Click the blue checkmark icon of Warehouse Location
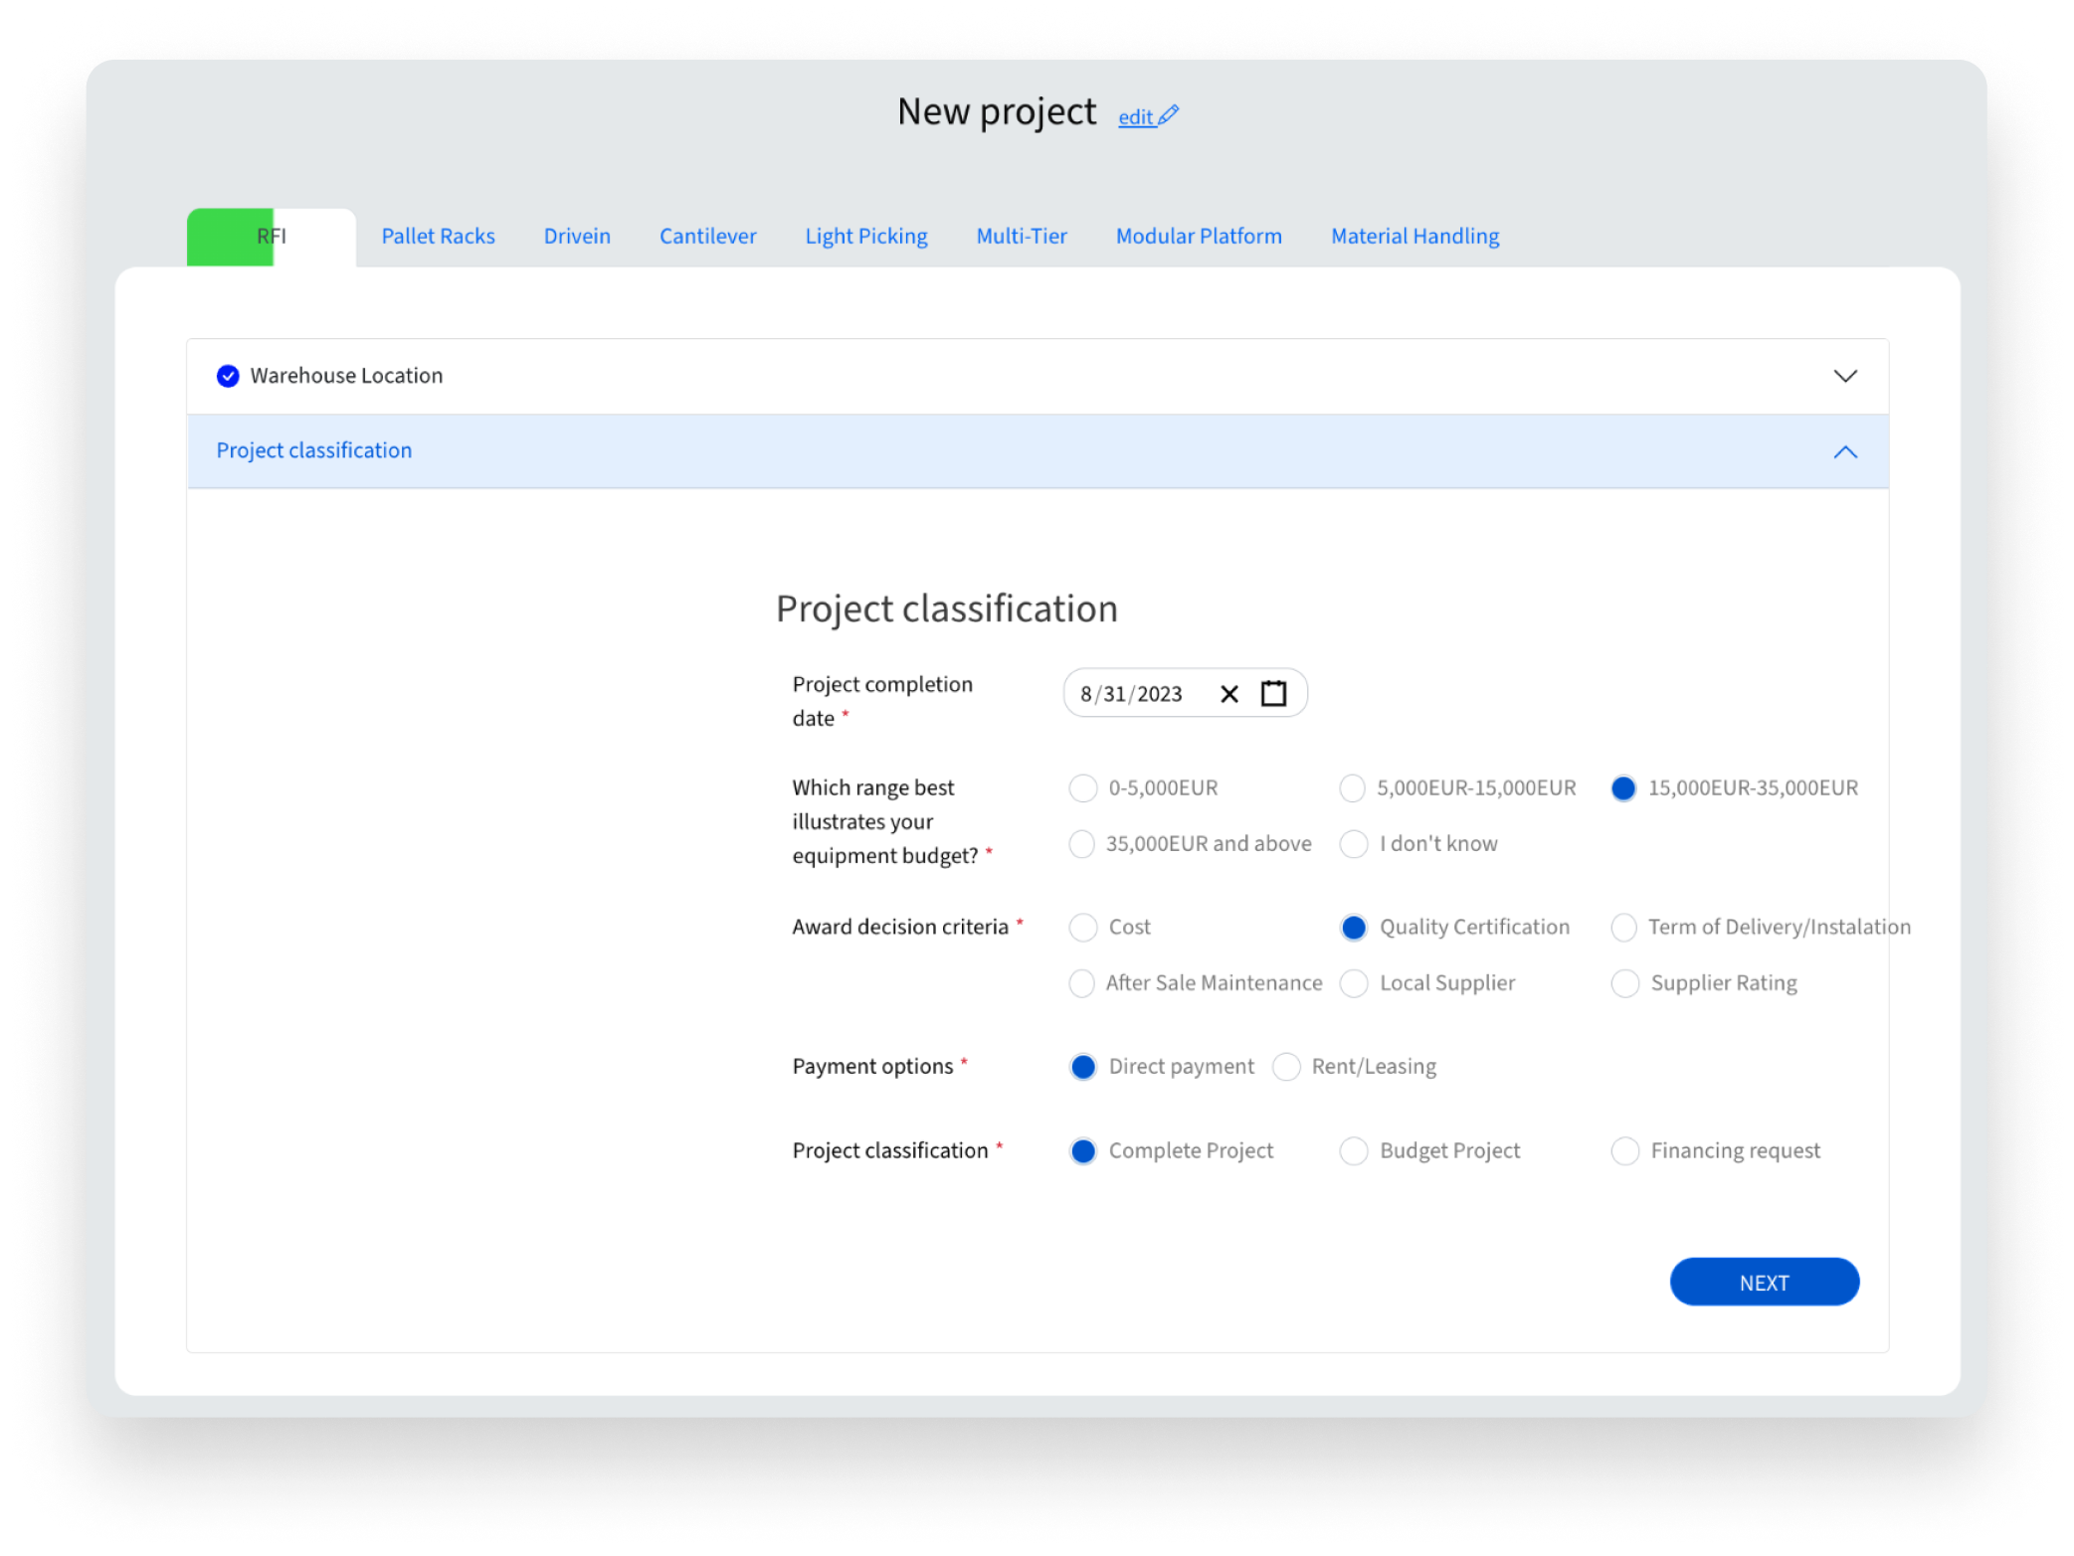The image size is (2074, 1556). pos(228,376)
